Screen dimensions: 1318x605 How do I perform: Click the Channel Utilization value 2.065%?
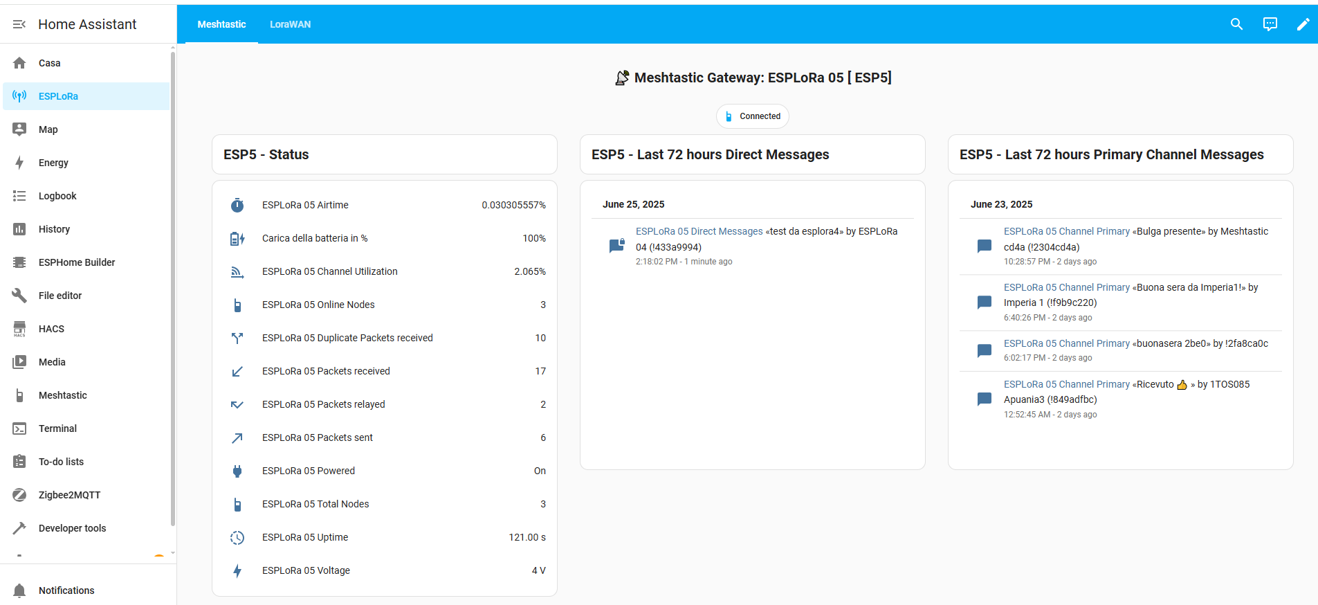tap(530, 271)
